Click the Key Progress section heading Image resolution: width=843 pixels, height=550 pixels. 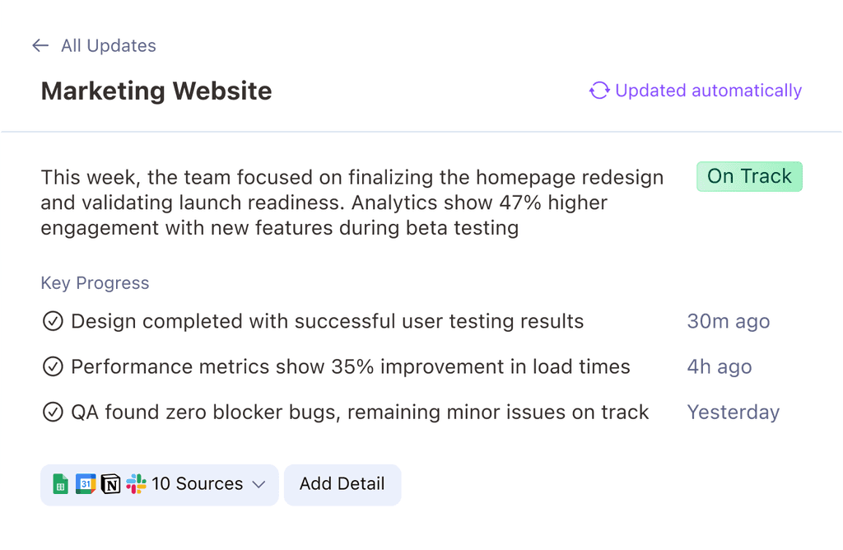tap(95, 282)
